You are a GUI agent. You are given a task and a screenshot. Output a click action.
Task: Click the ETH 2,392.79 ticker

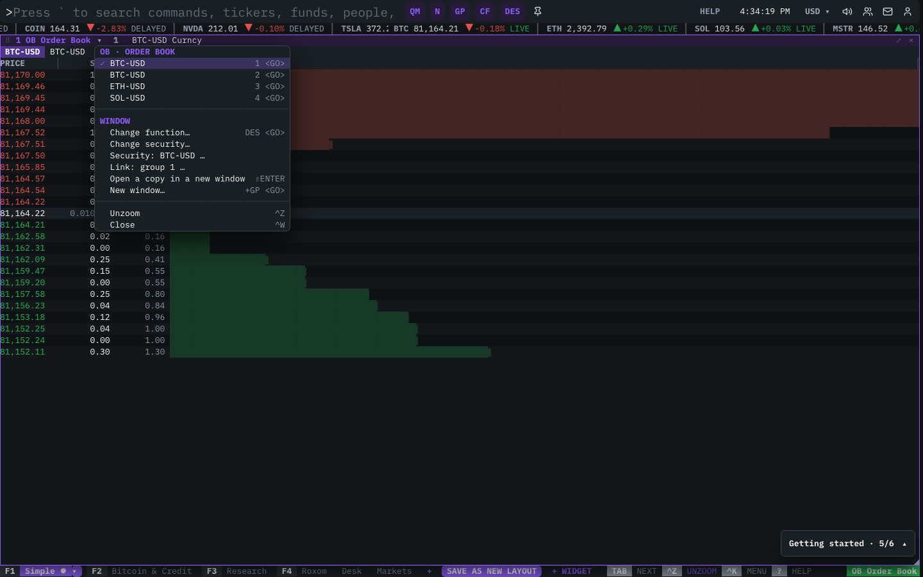pos(611,29)
